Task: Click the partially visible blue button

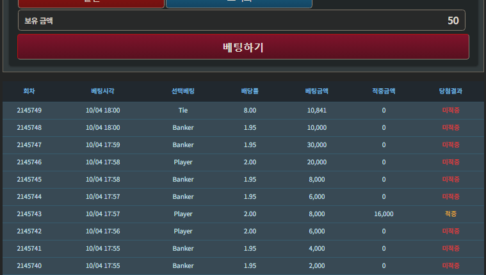Action: [239, 3]
